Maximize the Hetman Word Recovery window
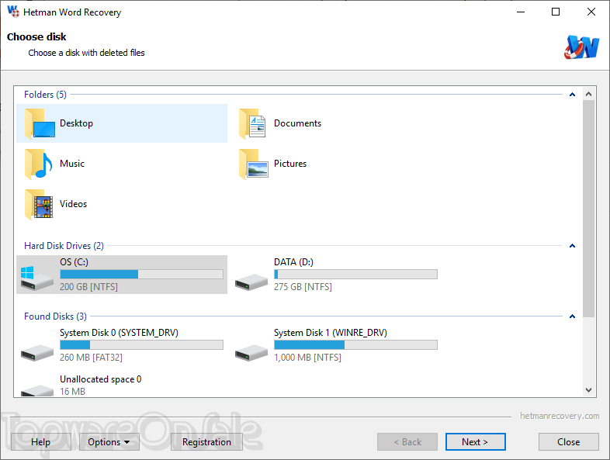610x460 pixels. click(556, 12)
